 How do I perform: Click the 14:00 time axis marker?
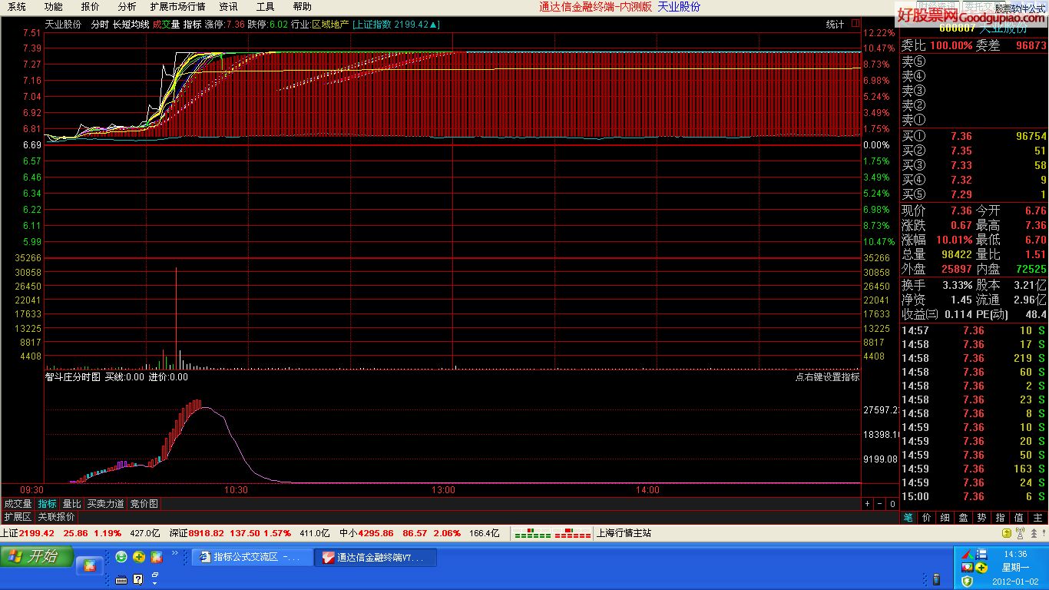[647, 490]
